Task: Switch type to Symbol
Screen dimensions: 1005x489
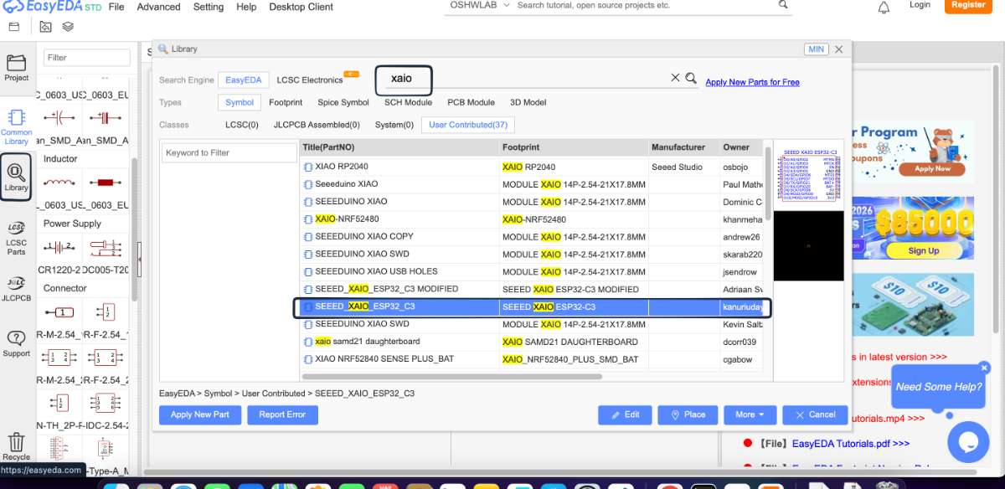Action: (x=240, y=102)
